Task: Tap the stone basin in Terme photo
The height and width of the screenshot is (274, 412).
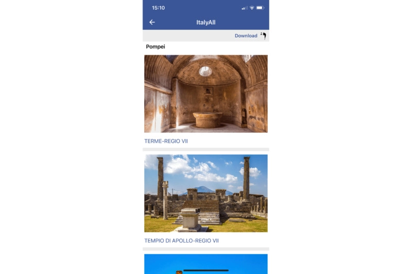Action: click(x=208, y=120)
